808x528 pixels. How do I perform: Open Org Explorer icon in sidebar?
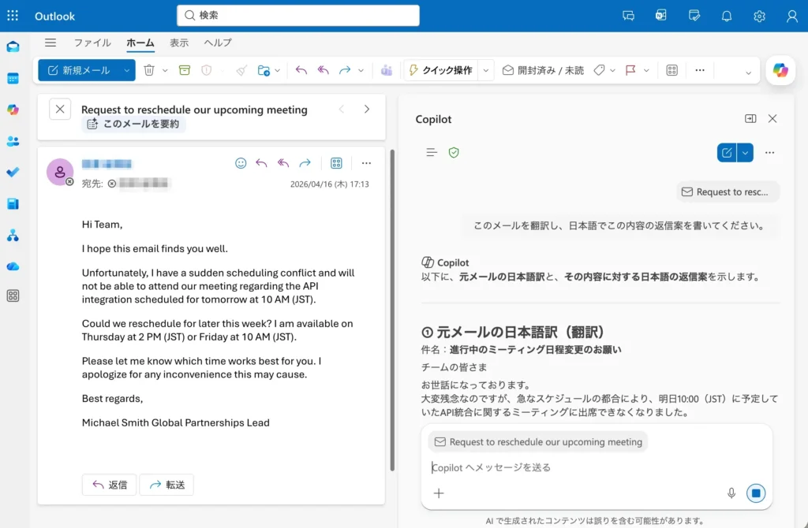[x=13, y=236]
